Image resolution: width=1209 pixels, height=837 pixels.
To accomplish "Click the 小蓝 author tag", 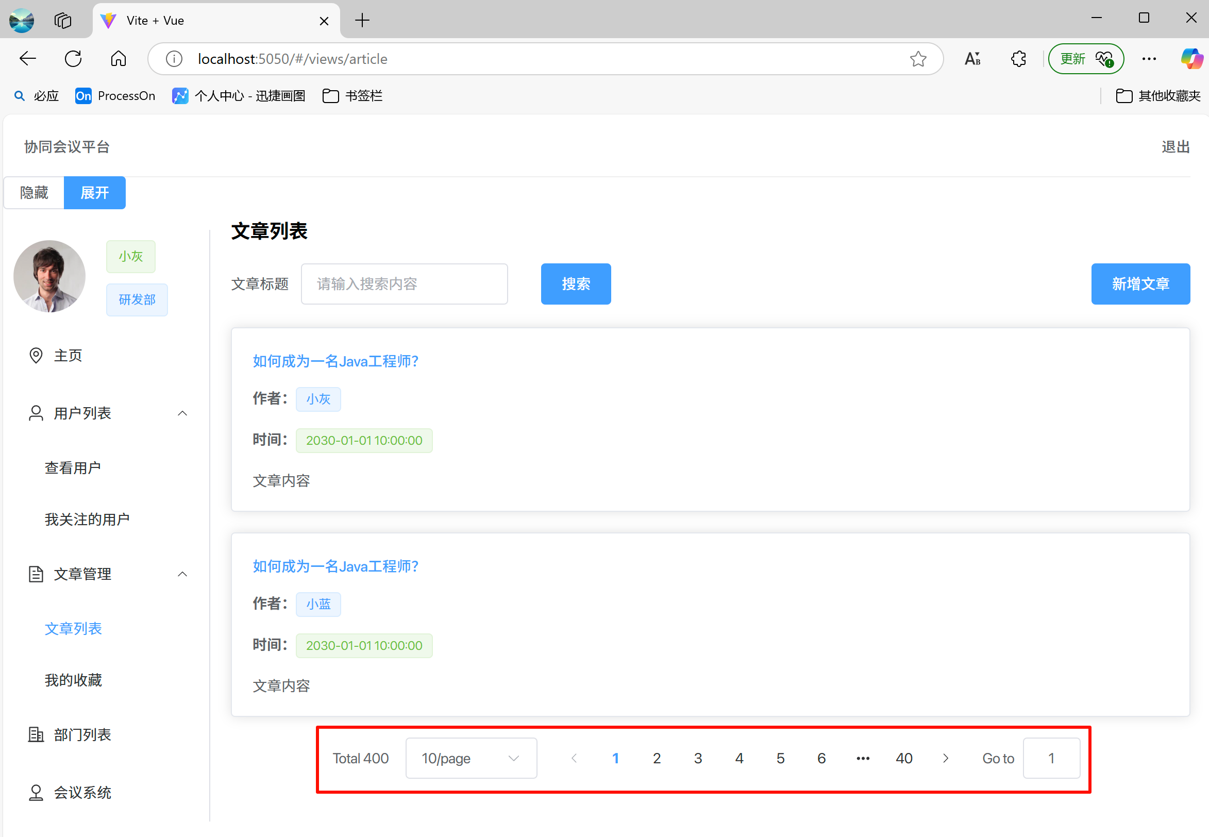I will pyautogui.click(x=318, y=604).
